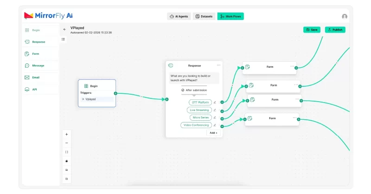Click the Video Conferencing output connector

point(222,126)
